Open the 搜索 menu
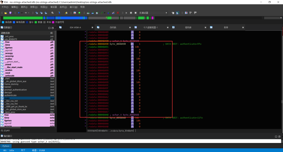Screen dimensions: 283x152 coord(34,7)
